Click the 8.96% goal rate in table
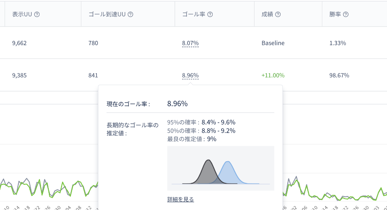The width and height of the screenshot is (387, 210). tap(190, 75)
